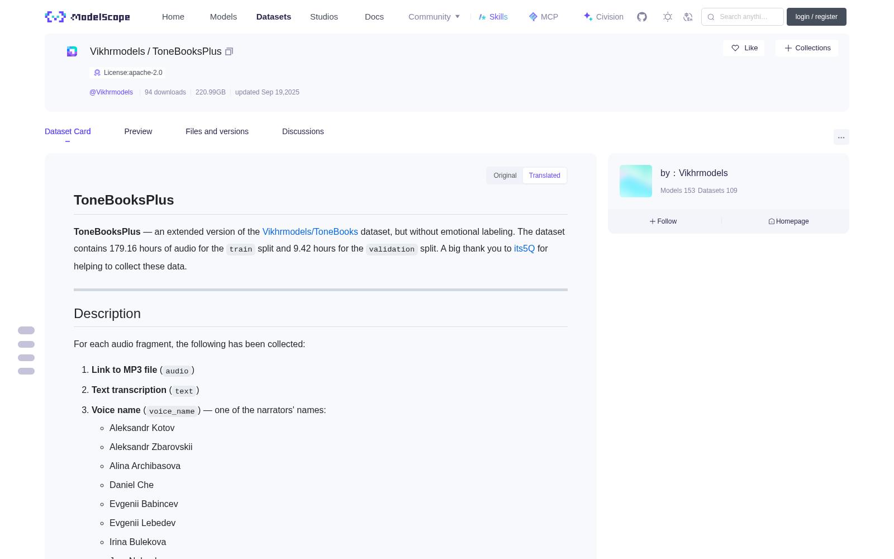Click the "94 downloads" text

pos(165,92)
